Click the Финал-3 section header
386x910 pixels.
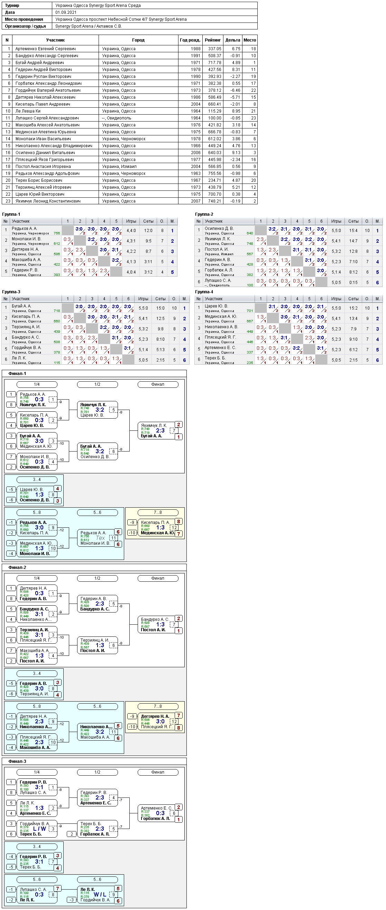pyautogui.click(x=17, y=761)
